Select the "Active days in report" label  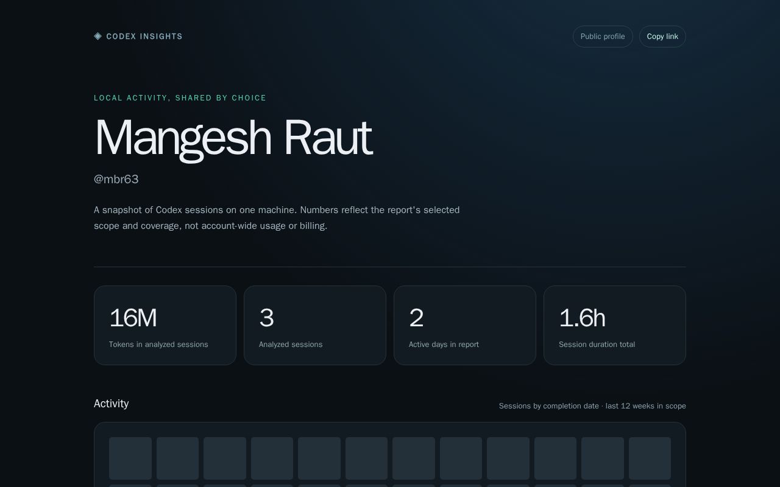[x=444, y=345]
